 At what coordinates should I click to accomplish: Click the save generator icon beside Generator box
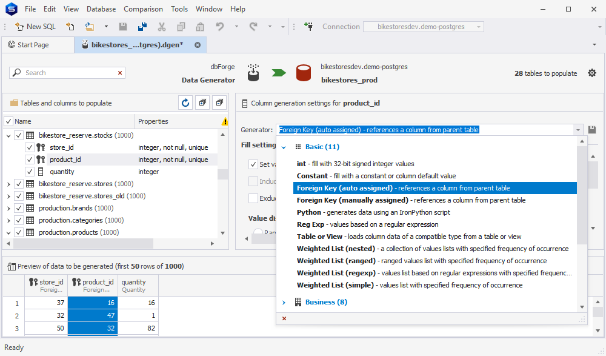pos(591,130)
